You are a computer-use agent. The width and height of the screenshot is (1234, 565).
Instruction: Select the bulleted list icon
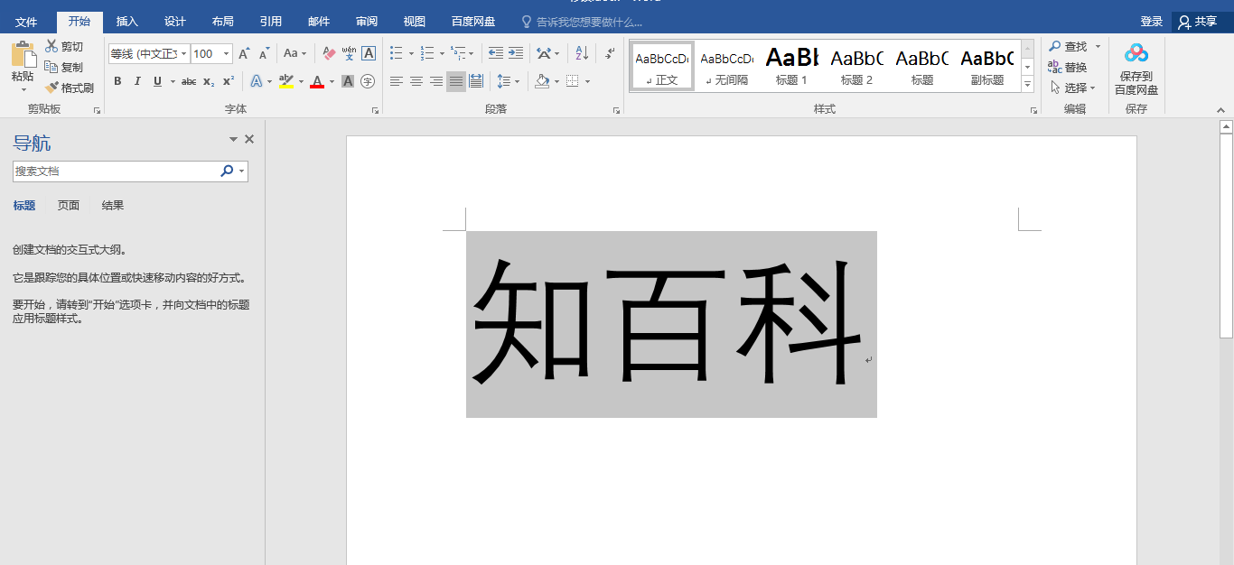point(394,53)
